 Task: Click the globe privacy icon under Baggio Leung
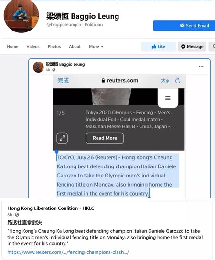click(x=54, y=70)
